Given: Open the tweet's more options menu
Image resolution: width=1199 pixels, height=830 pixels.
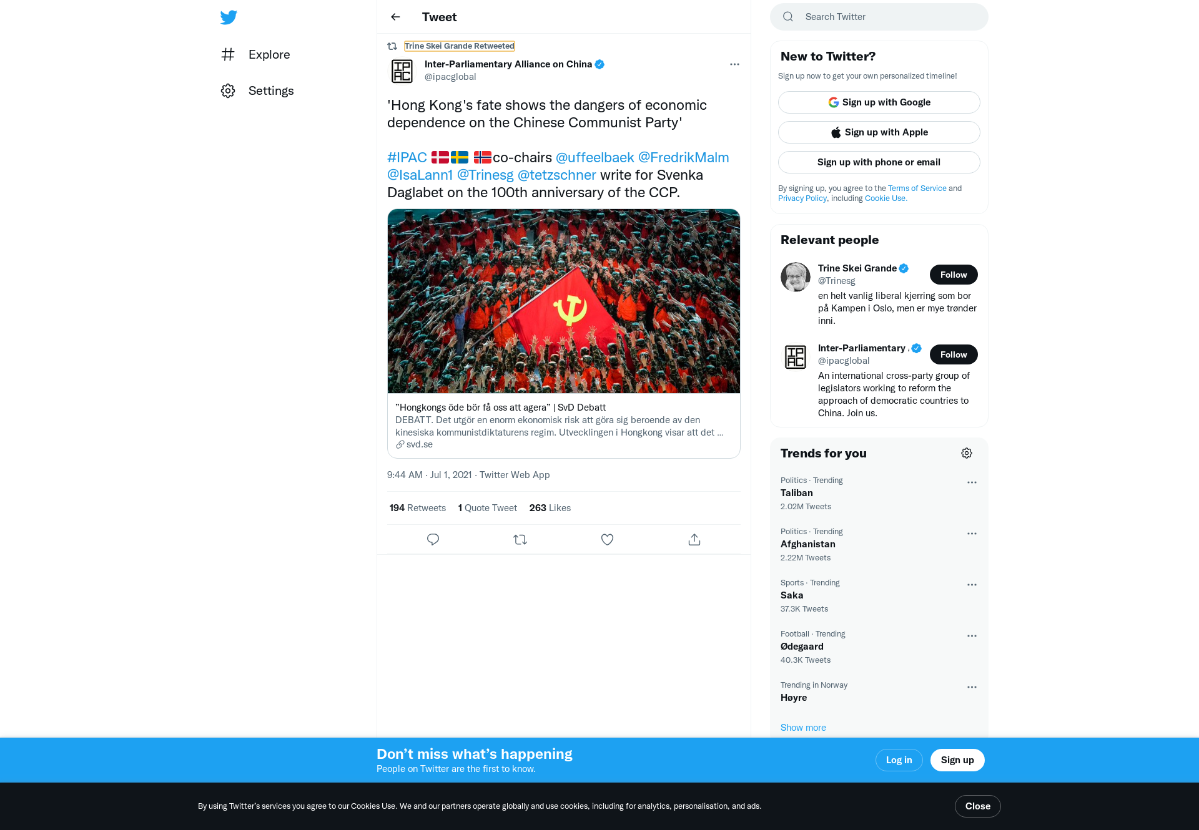Looking at the screenshot, I should 734,64.
